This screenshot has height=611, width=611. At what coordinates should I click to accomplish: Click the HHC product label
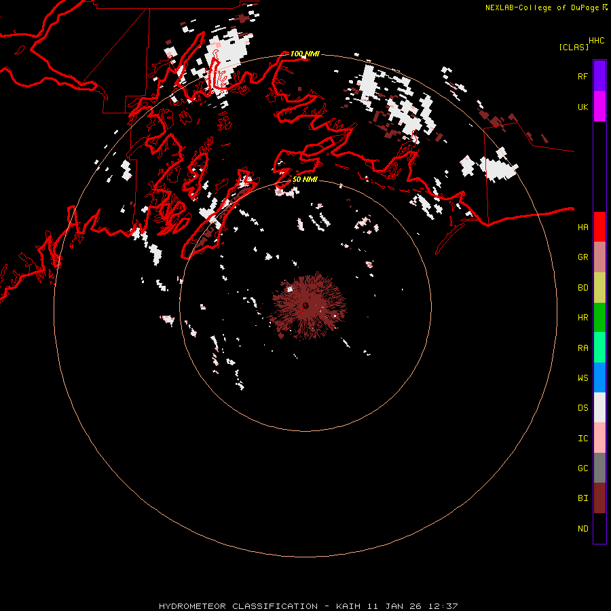(x=596, y=41)
